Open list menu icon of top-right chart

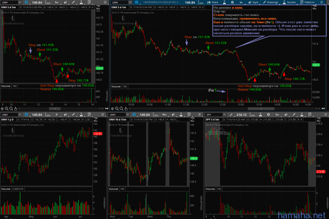pyautogui.click(x=322, y=2)
